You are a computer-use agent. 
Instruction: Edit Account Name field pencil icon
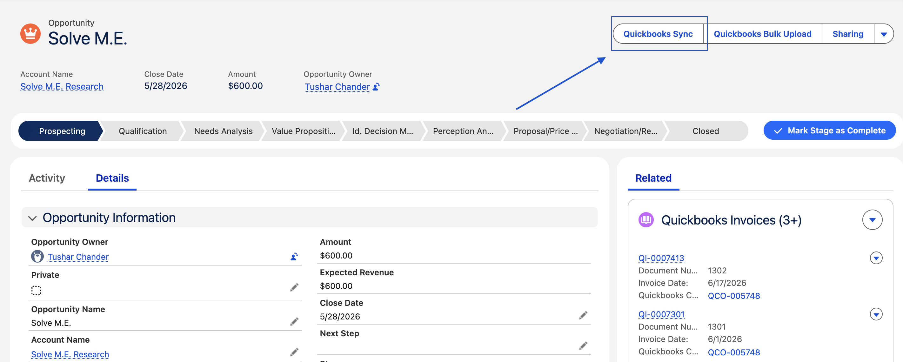[x=294, y=352]
